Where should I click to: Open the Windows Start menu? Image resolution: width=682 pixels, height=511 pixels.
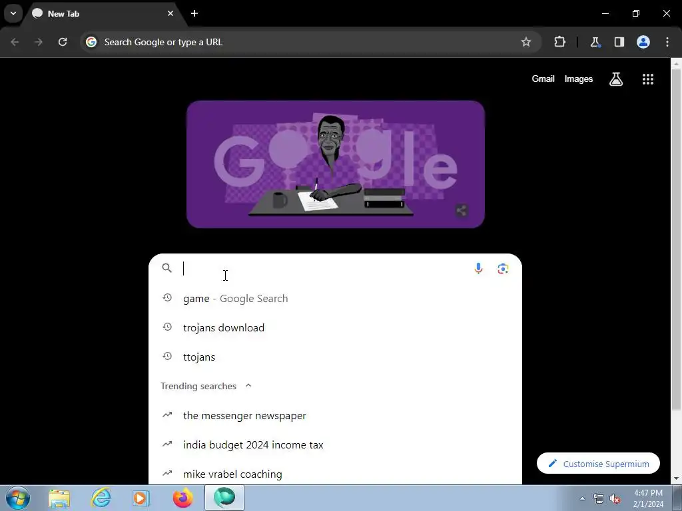pyautogui.click(x=17, y=498)
